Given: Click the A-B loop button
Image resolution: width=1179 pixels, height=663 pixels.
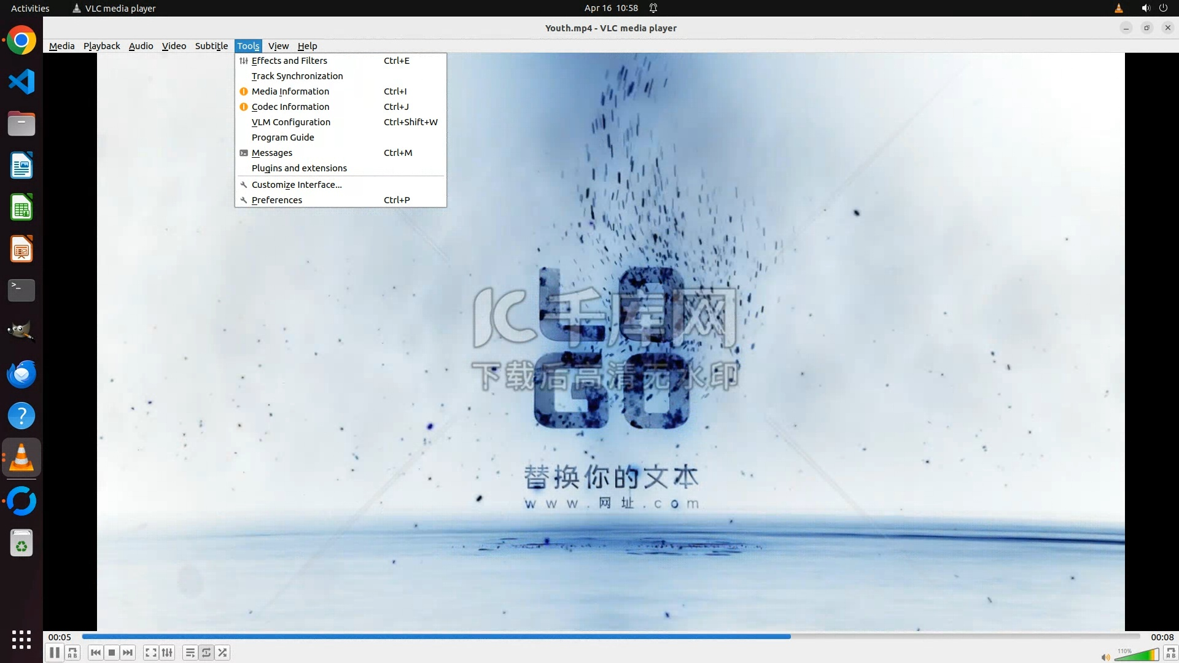Looking at the screenshot, I should click(72, 653).
